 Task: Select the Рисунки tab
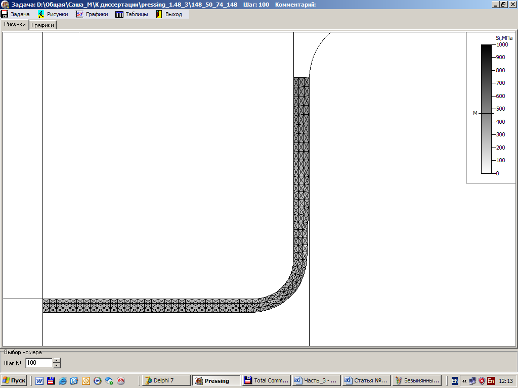15,24
